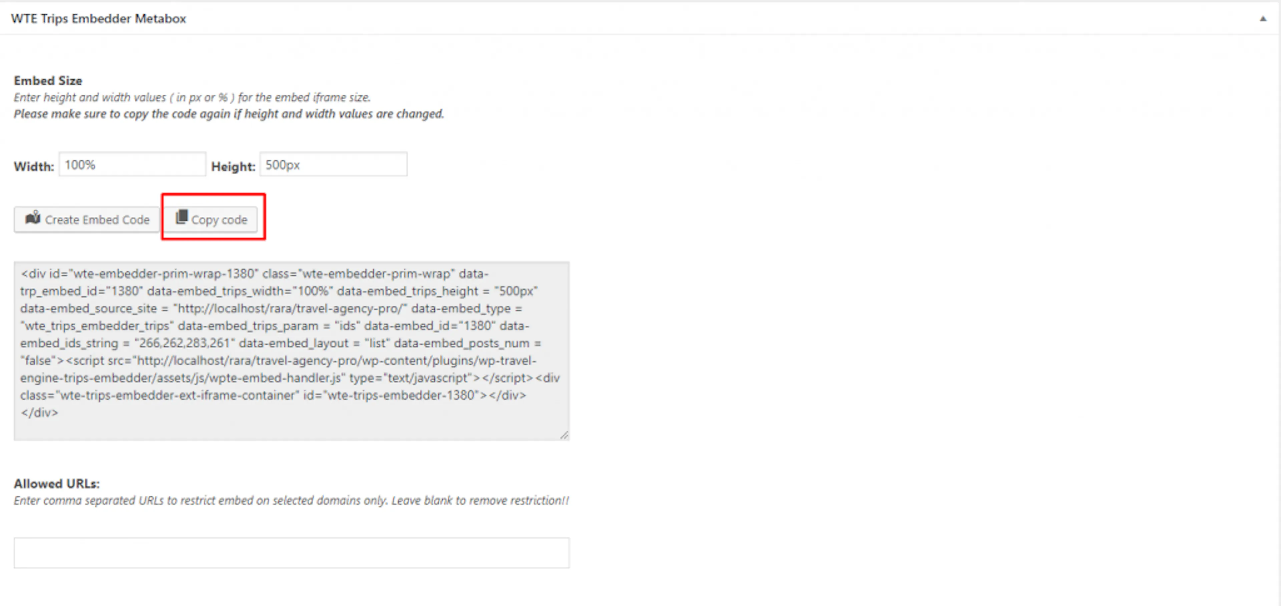Click the Height label
This screenshot has height=606, width=1281.
[x=233, y=166]
